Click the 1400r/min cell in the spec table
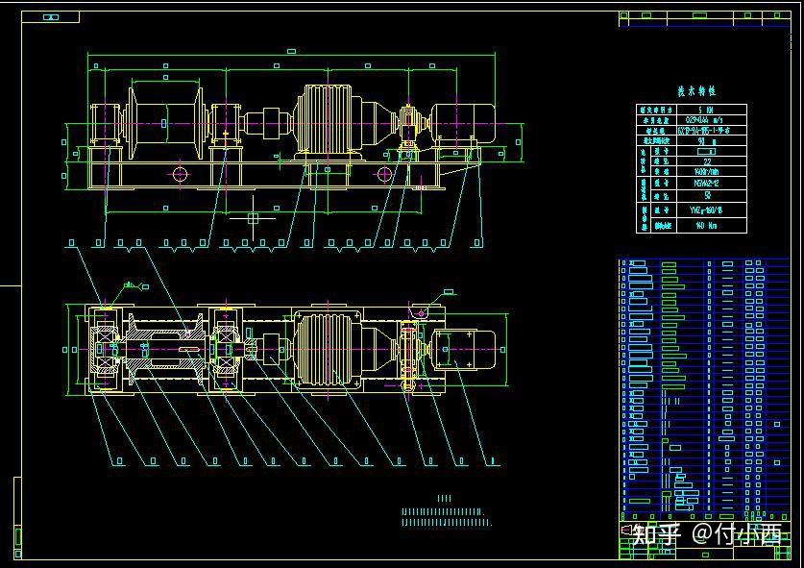The height and width of the screenshot is (568, 804). coord(711,171)
